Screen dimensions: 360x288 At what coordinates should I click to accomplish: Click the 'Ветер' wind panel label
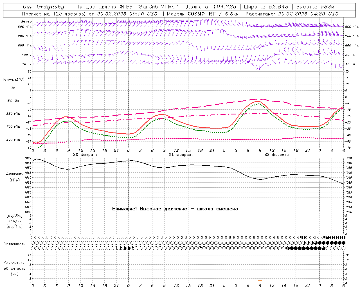point(26,21)
